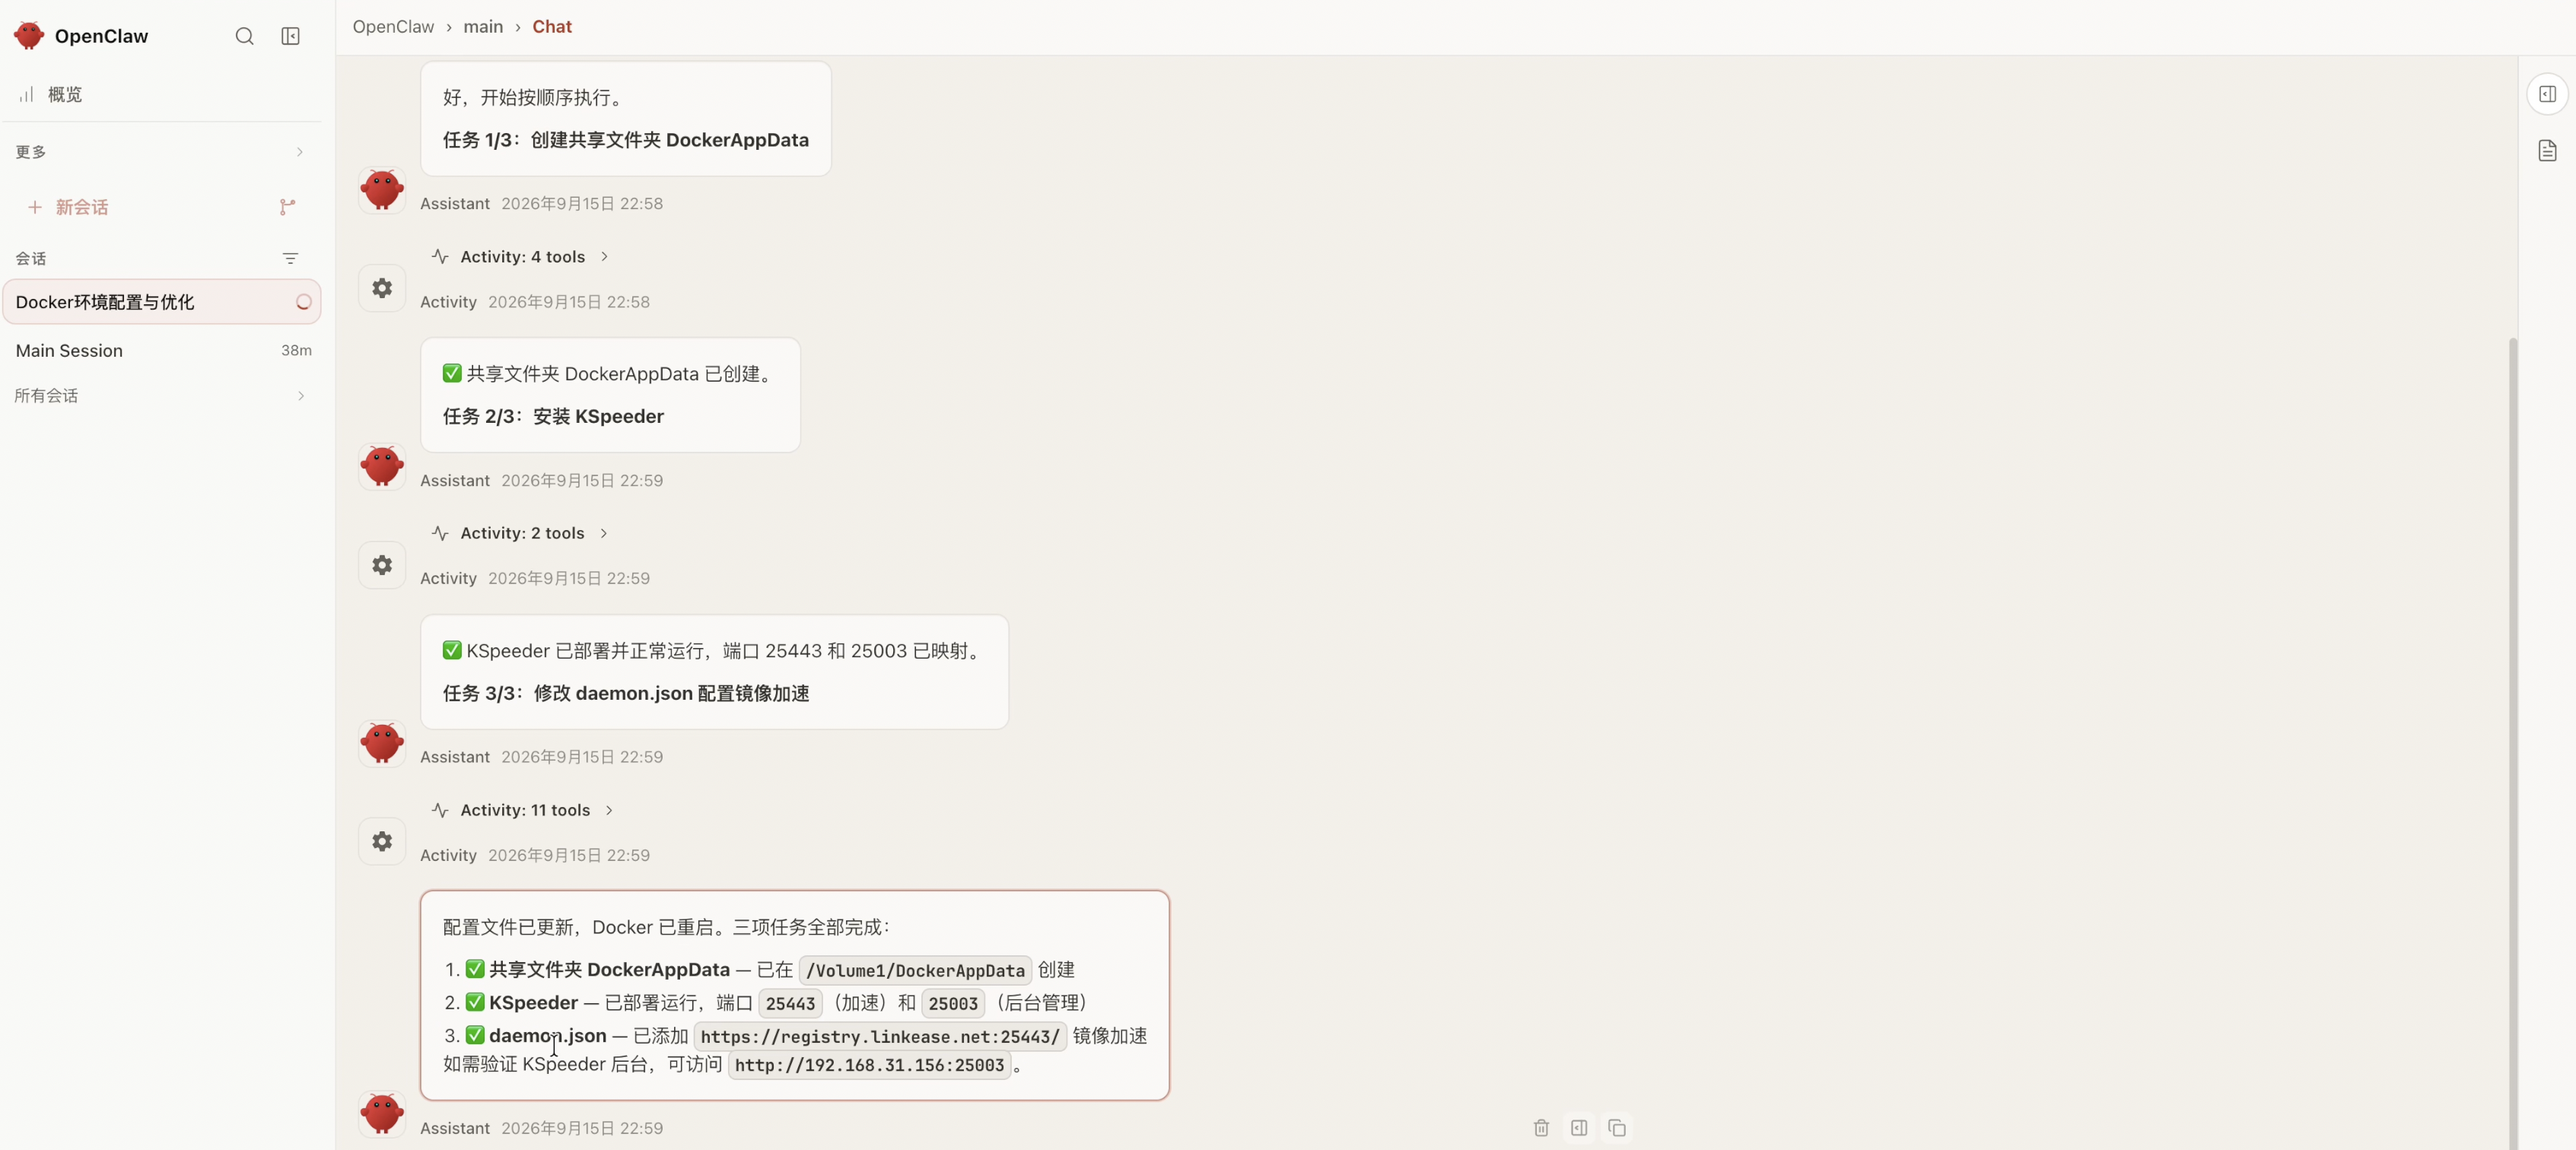The width and height of the screenshot is (2576, 1150).
Task: Click Activity: 4 tools label
Action: (522, 257)
